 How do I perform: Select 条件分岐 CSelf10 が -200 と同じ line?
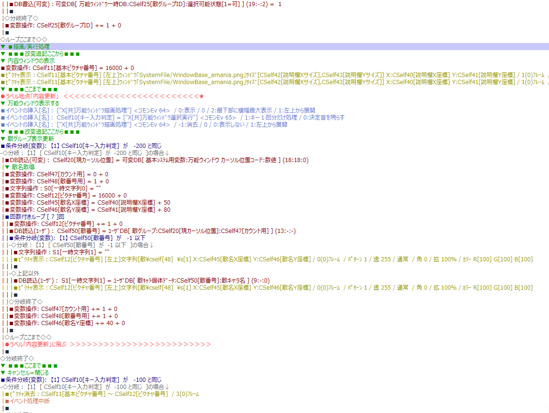[81, 146]
